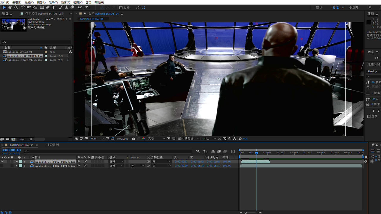Viewport: 381px width, 214px height.
Task: Open the 1个 view layout dropdown
Action: (x=209, y=139)
